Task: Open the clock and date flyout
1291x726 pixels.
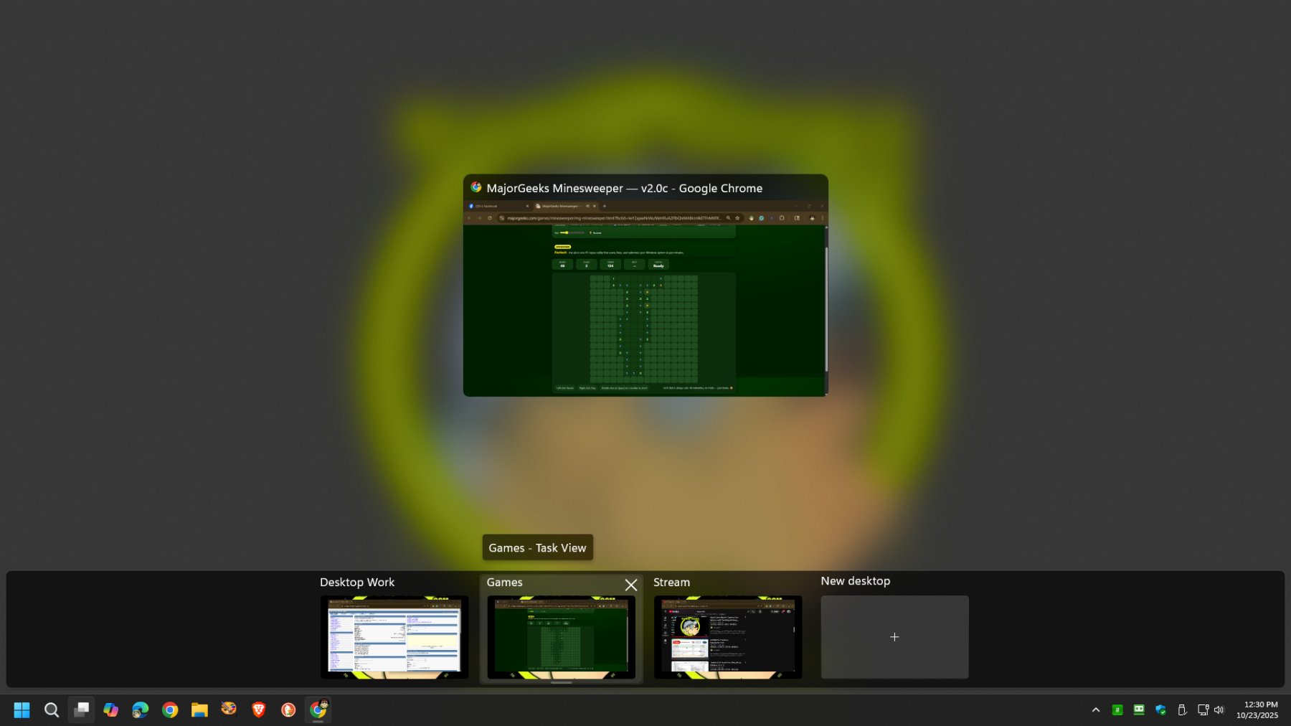Action: coord(1257,709)
